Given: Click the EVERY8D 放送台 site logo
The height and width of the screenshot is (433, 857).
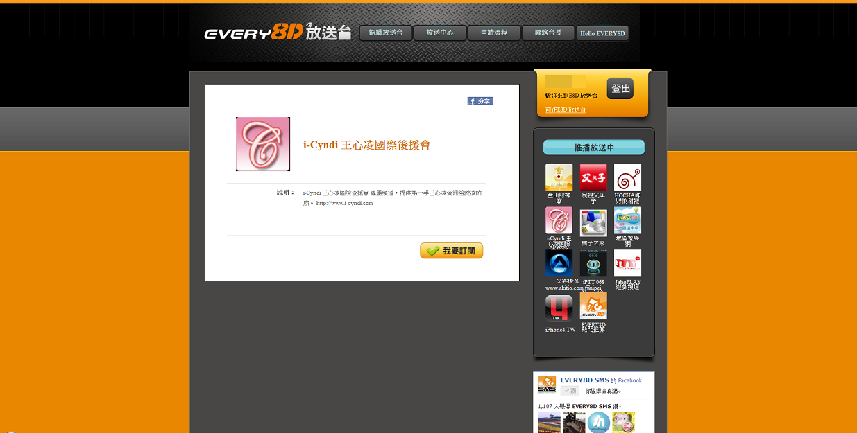Looking at the screenshot, I should 278,33.
